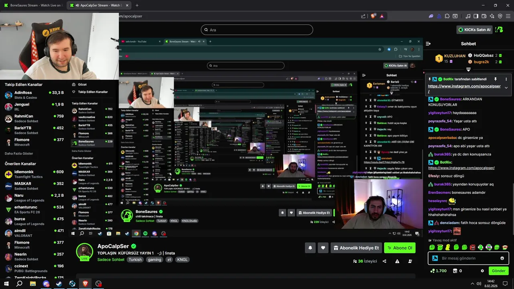This screenshot has height=289, width=514.
Task: Open emoji picker smiley in message box
Action: (x=502, y=258)
